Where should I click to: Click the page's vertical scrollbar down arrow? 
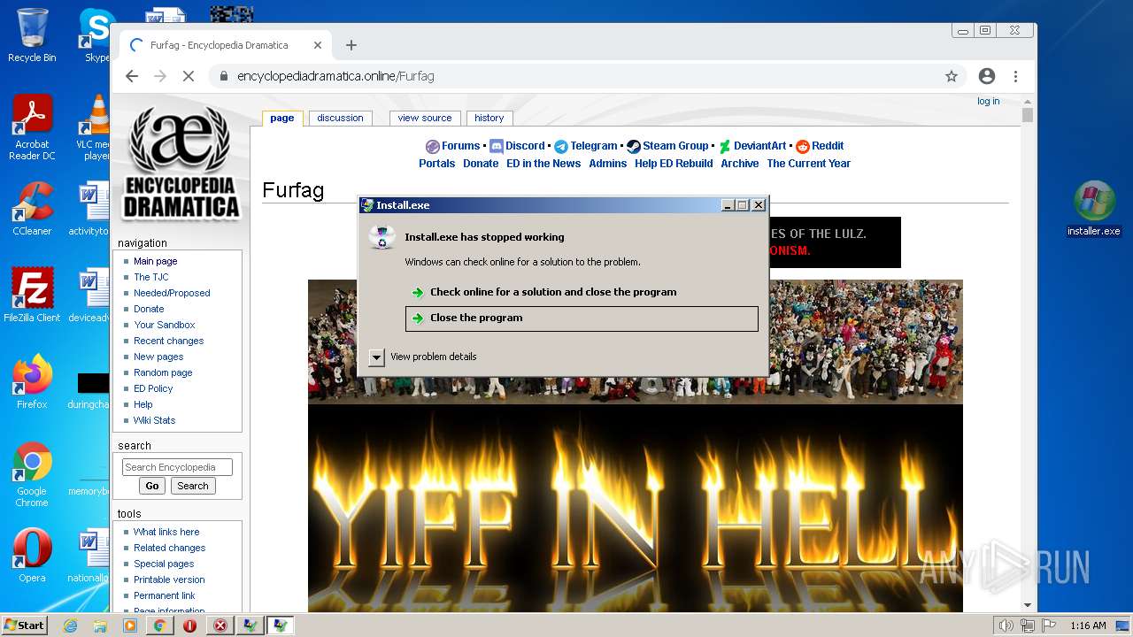pyautogui.click(x=1028, y=605)
